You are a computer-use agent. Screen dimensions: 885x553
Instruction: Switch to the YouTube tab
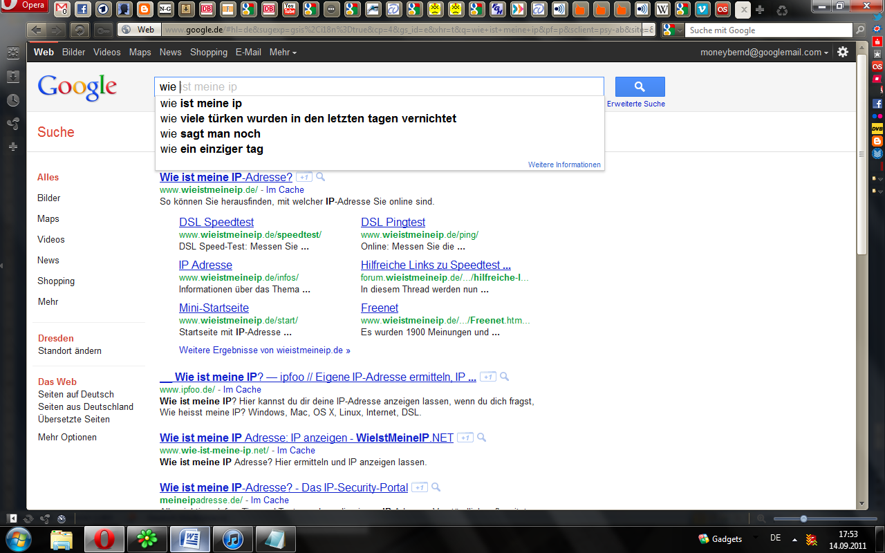[290, 9]
